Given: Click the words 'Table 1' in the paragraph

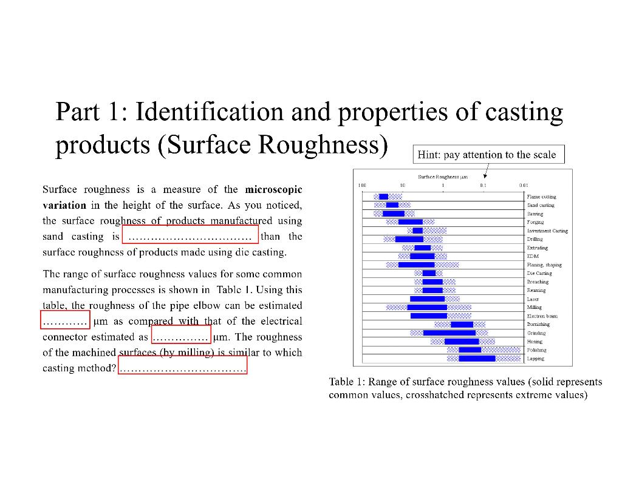Looking at the screenshot, I should [x=234, y=289].
